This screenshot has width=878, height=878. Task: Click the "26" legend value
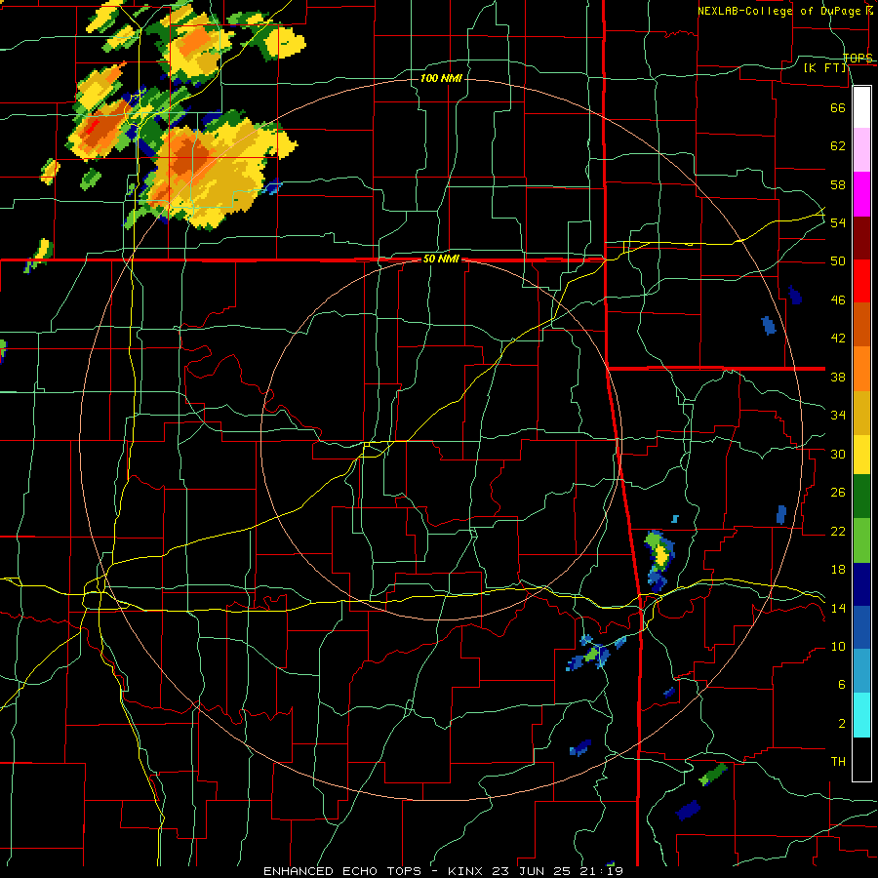tap(838, 493)
